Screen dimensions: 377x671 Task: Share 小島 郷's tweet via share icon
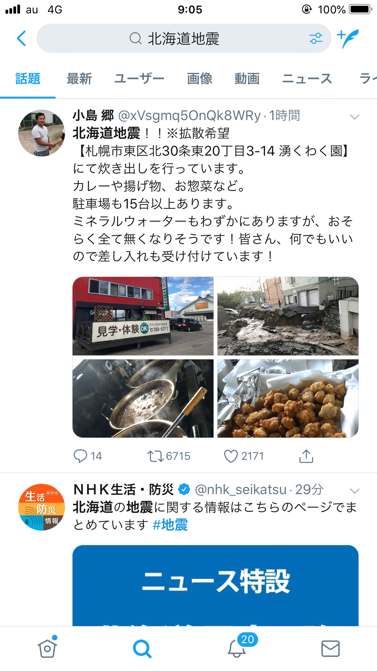click(306, 456)
